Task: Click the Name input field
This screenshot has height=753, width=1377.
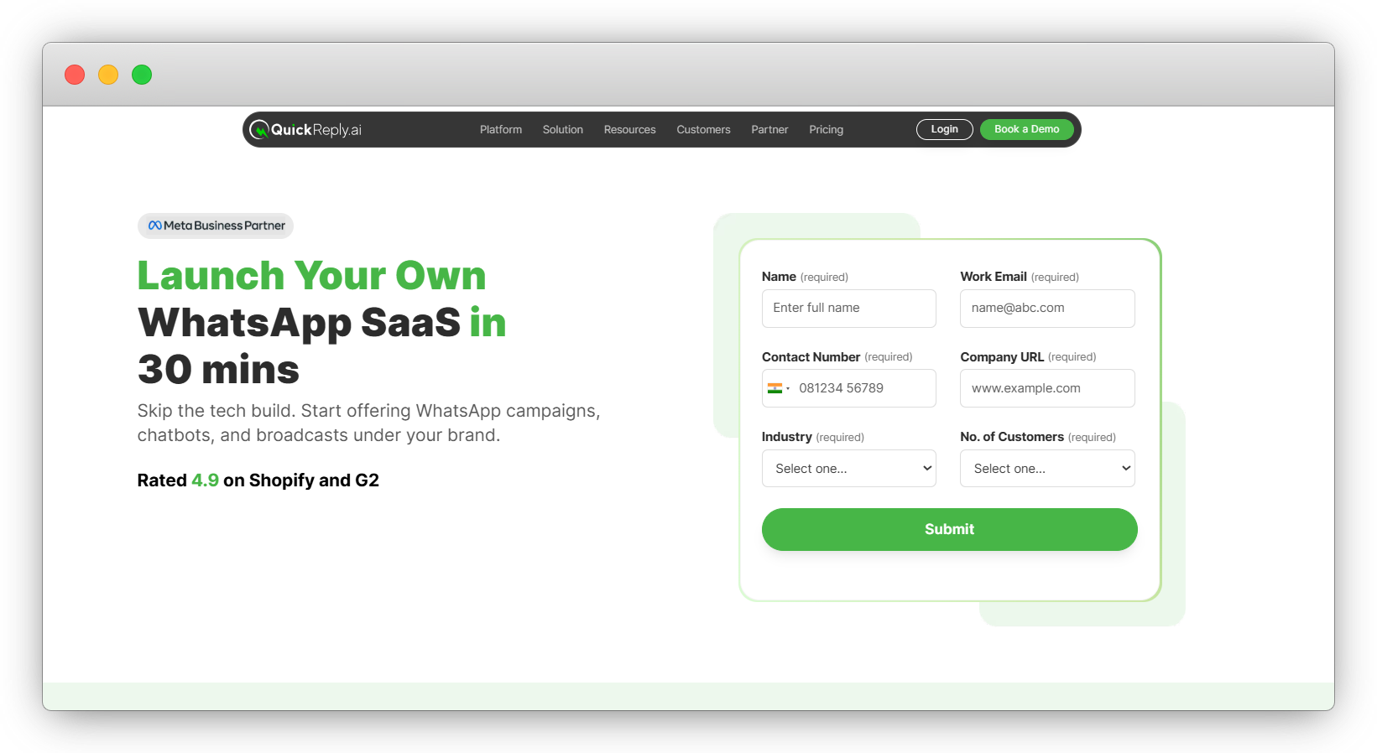Action: click(849, 309)
